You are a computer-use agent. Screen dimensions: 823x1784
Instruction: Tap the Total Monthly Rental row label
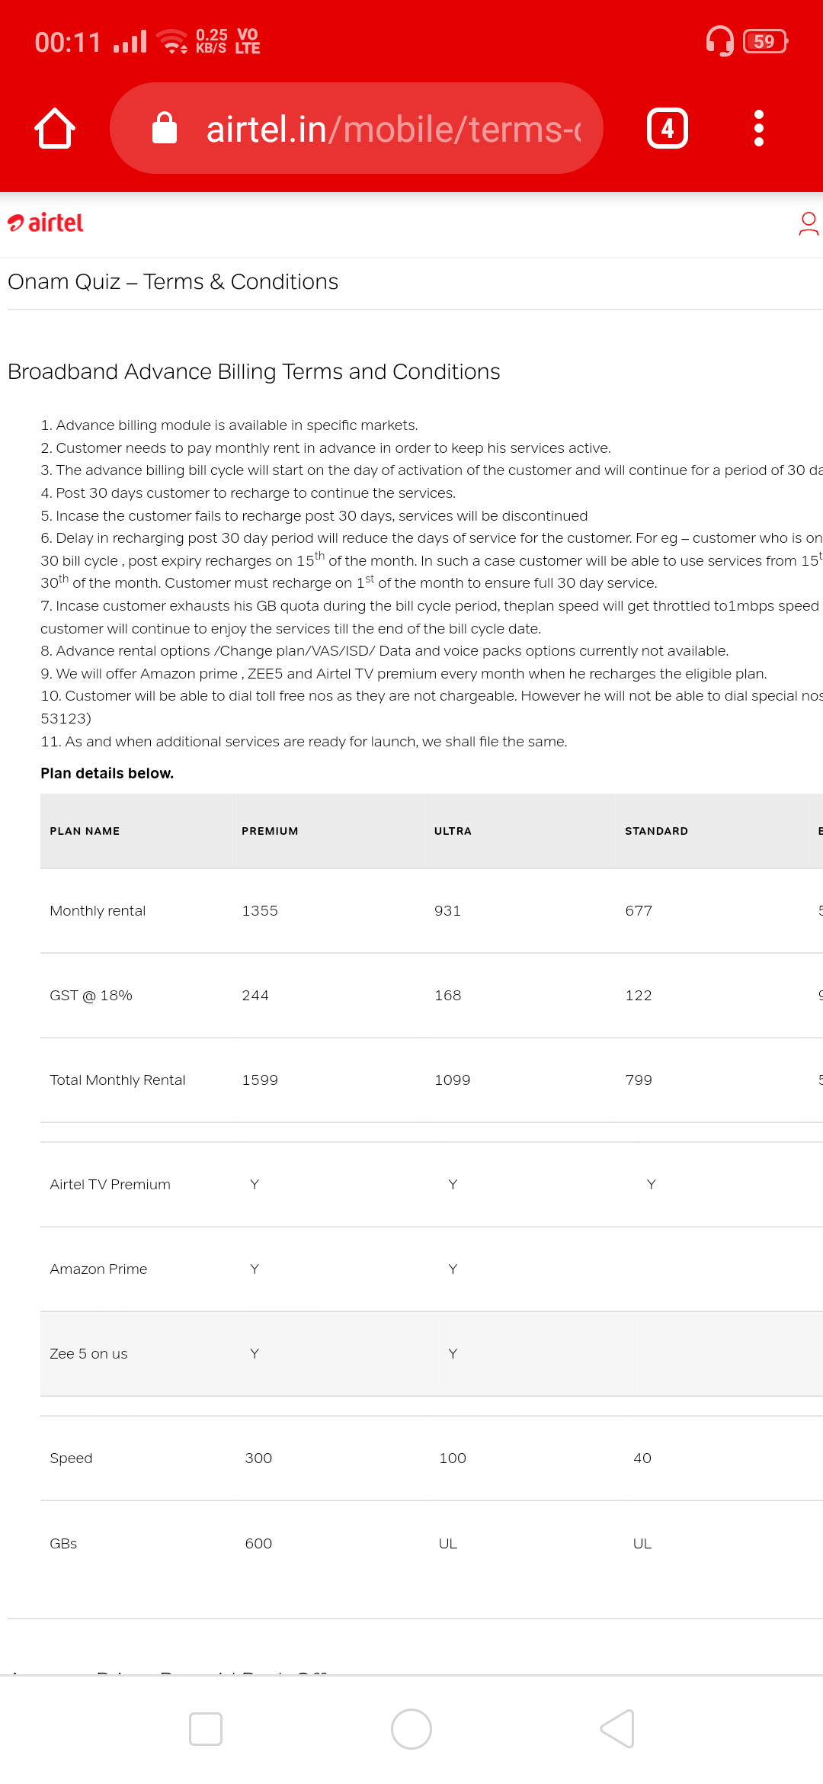tap(117, 1080)
